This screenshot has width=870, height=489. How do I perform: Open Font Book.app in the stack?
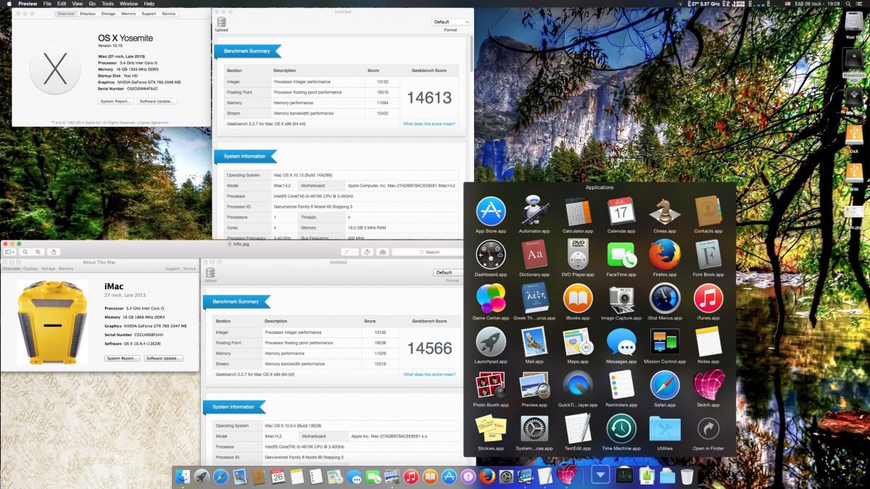708,254
